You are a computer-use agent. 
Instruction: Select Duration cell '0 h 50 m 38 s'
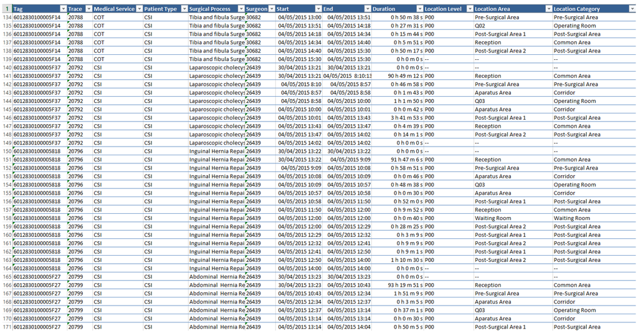(398, 17)
